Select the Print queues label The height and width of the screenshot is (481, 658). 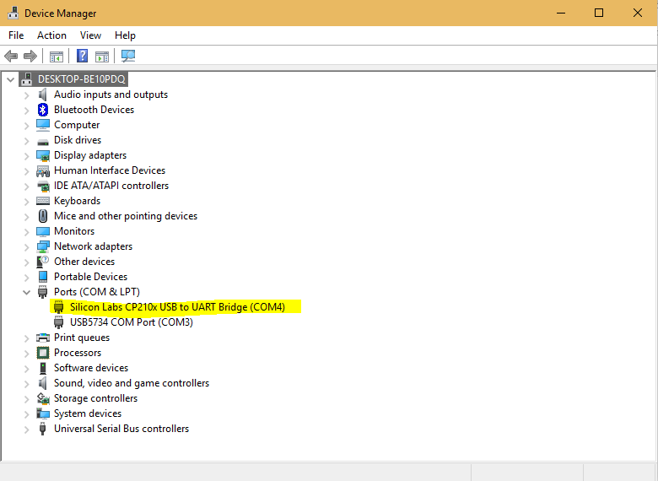tap(82, 338)
